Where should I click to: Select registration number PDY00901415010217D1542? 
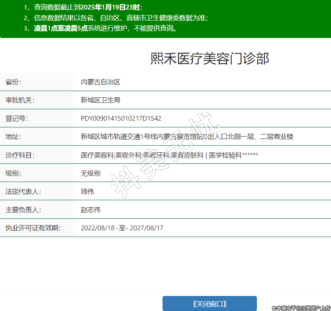coord(121,118)
